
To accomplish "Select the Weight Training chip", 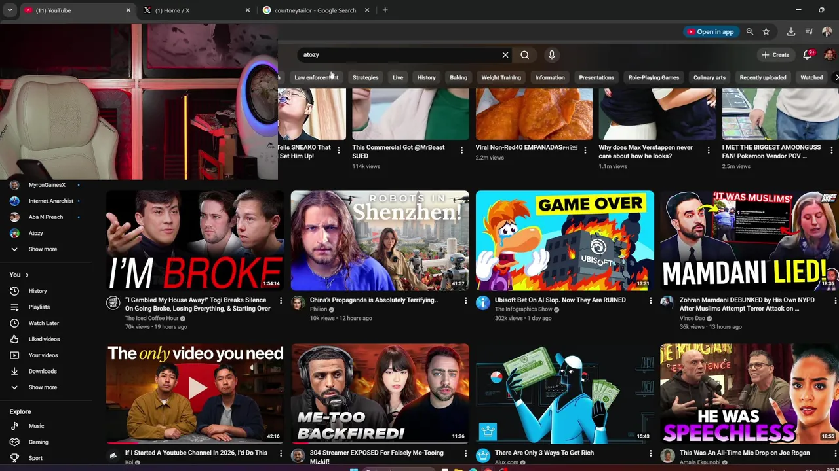I will coord(501,77).
